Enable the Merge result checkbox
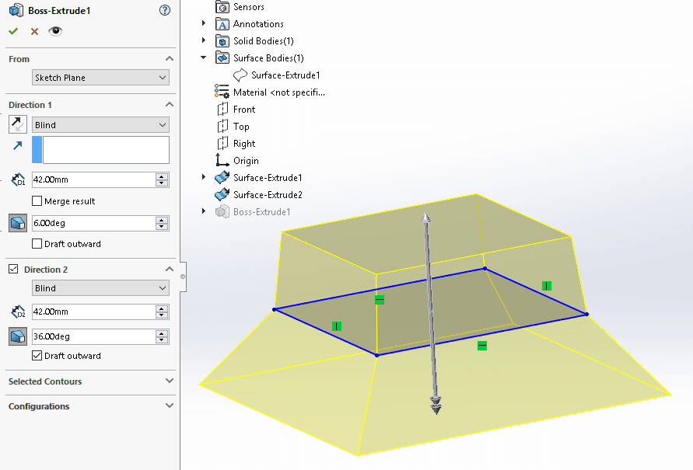 click(x=37, y=201)
